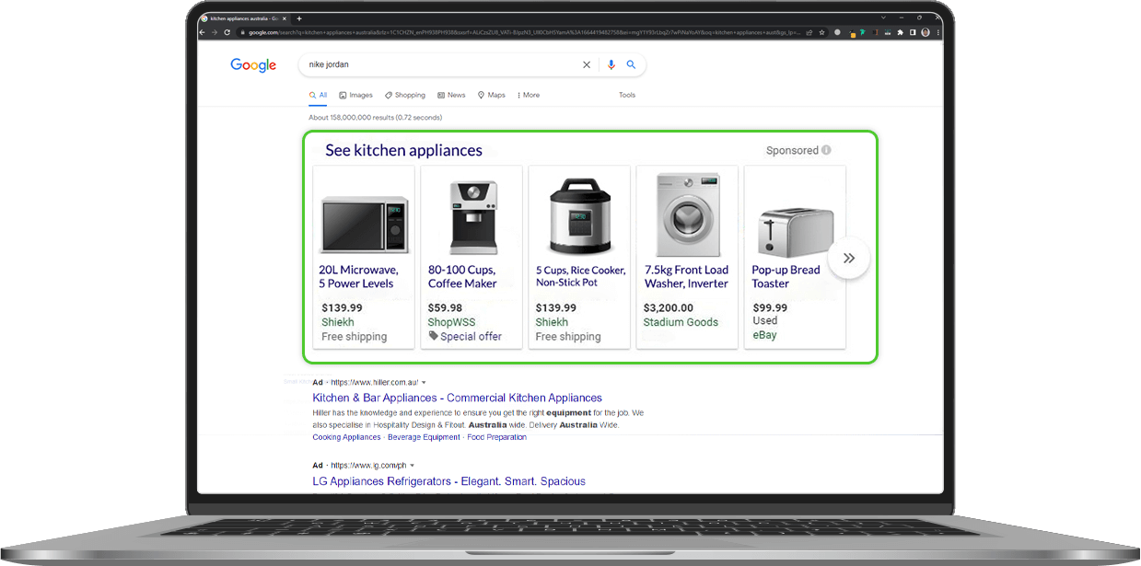The image size is (1141, 566).
Task: Clear the search query with the X icon
Action: click(x=587, y=64)
